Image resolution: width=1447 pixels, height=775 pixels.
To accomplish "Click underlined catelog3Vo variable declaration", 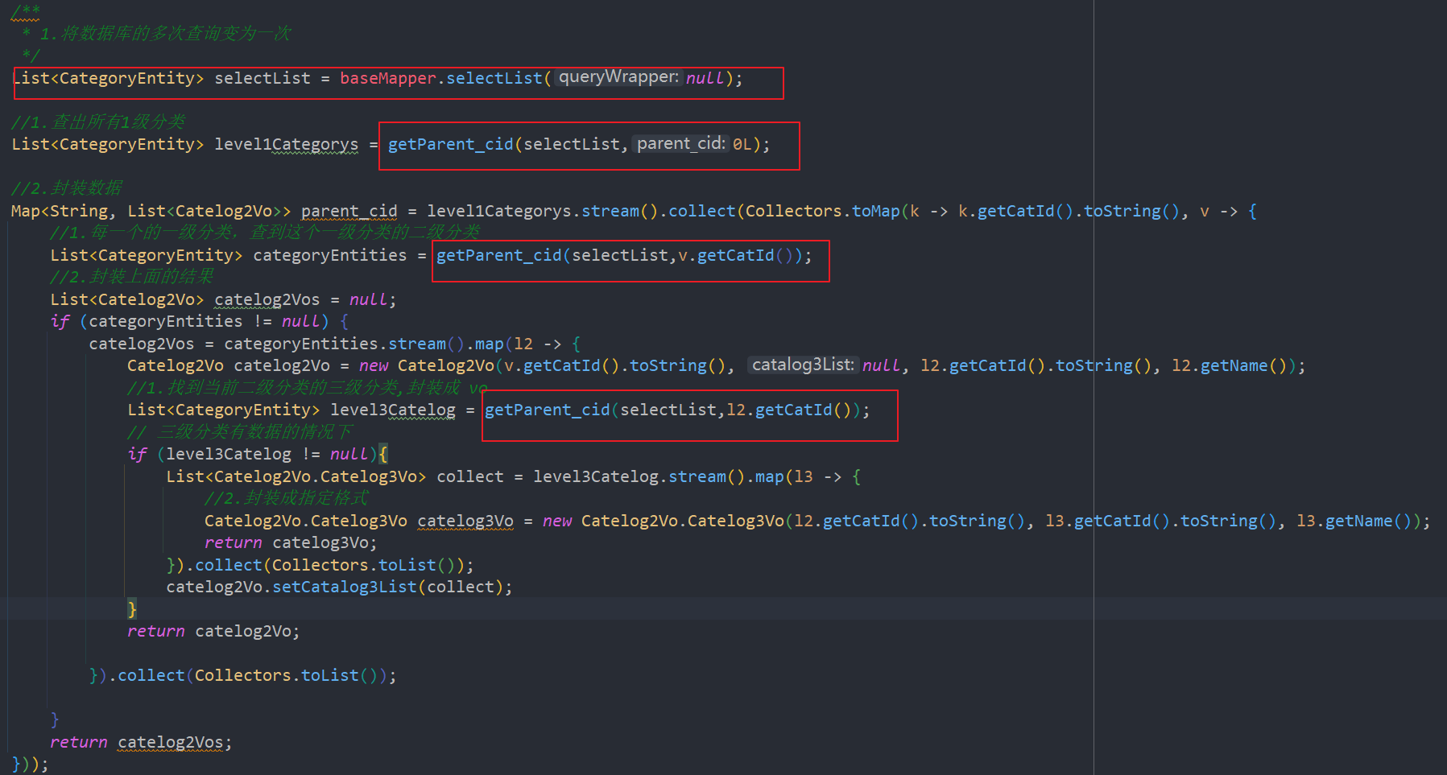I will [465, 521].
